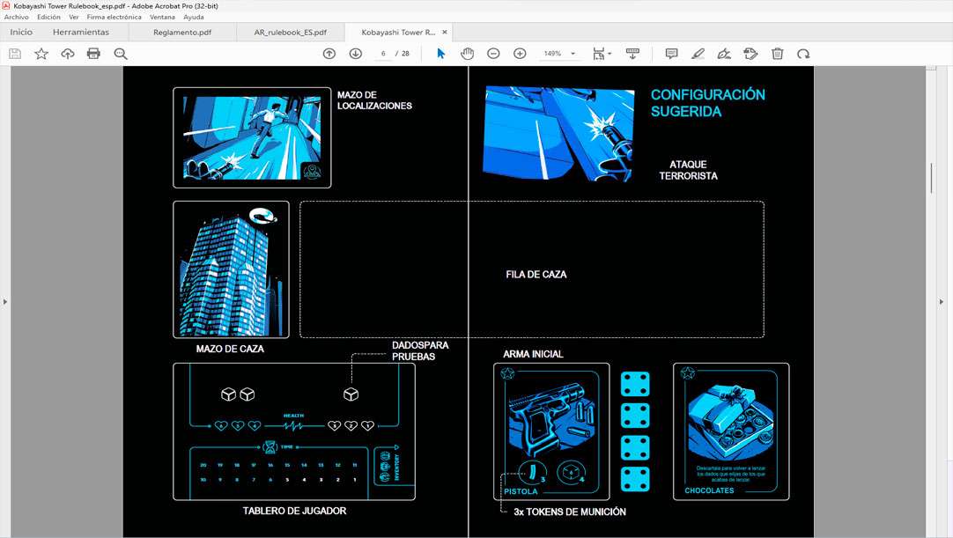Click the Save file icon

click(x=15, y=54)
